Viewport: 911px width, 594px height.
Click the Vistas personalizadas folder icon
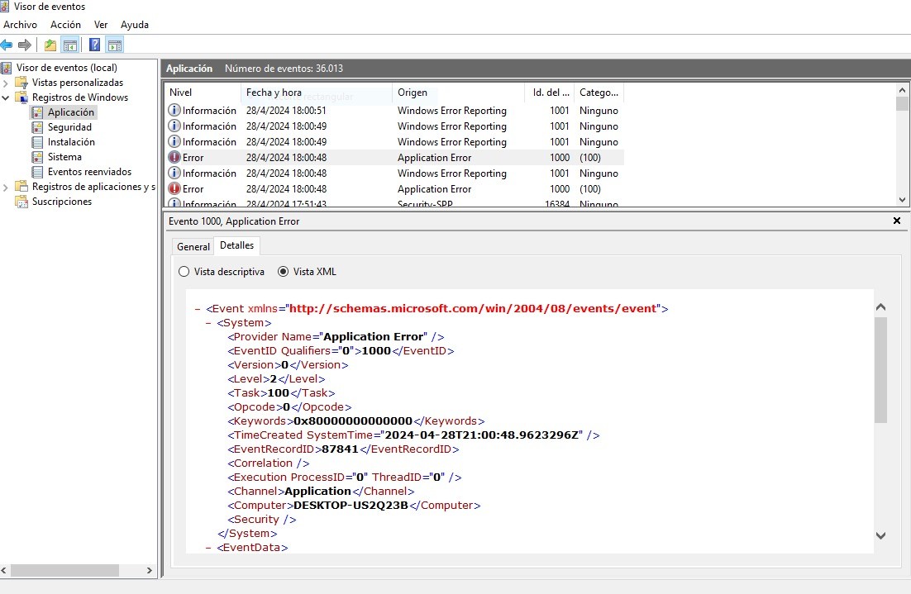21,83
